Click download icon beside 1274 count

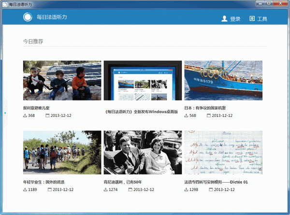pyautogui.click(x=106, y=189)
